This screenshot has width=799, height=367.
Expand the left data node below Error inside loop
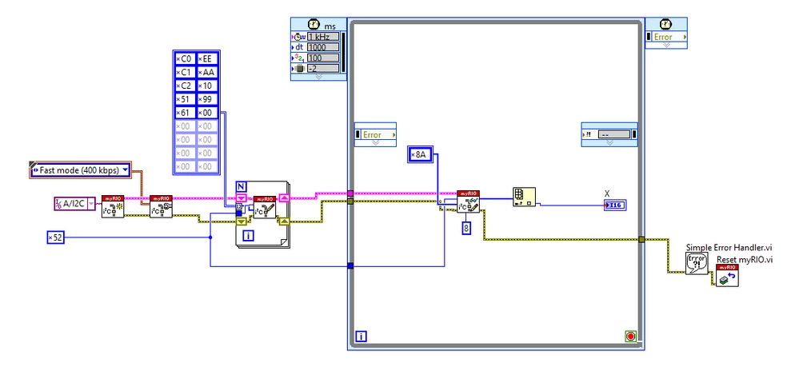pos(376,143)
